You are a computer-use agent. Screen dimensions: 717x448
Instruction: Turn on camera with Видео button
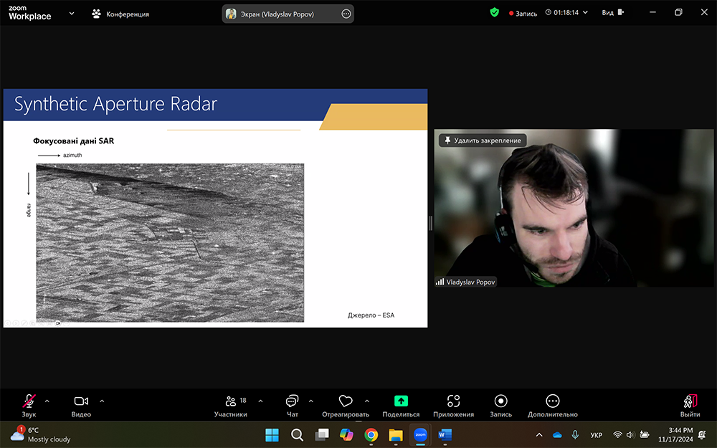pos(81,401)
